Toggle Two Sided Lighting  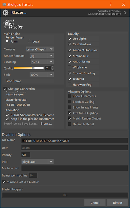70,113
